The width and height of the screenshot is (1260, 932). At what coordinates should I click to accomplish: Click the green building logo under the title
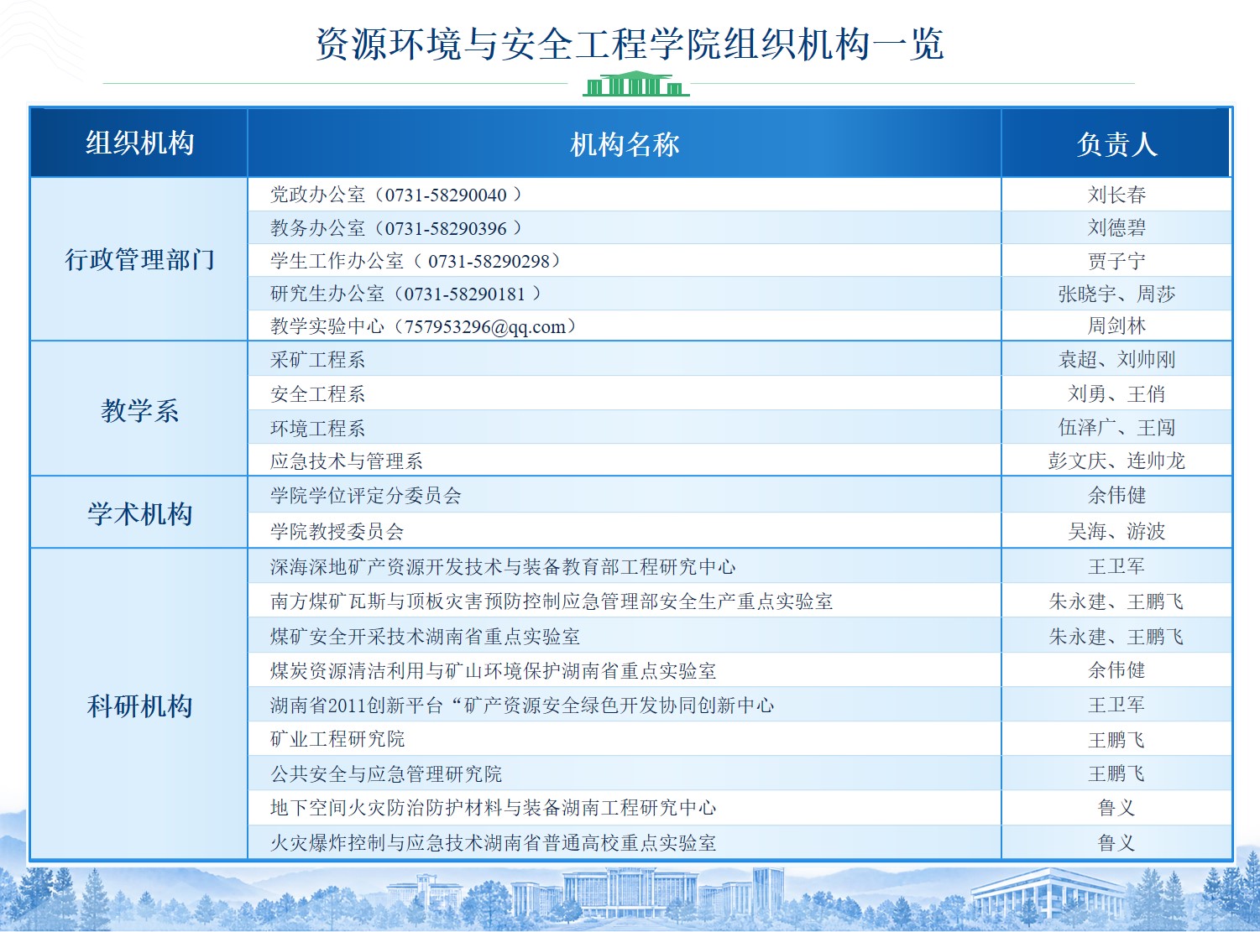(x=635, y=83)
